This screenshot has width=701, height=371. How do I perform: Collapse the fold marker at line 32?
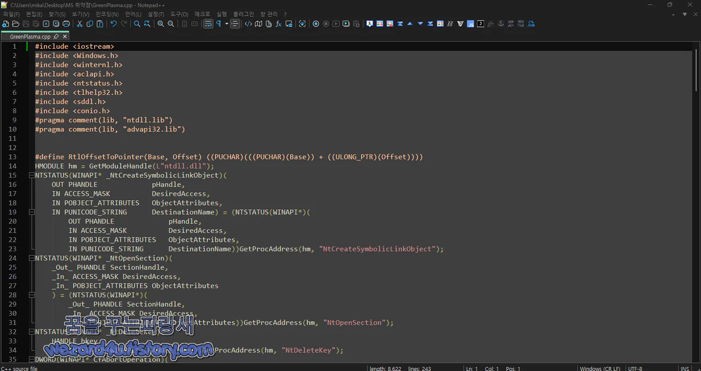[31, 332]
